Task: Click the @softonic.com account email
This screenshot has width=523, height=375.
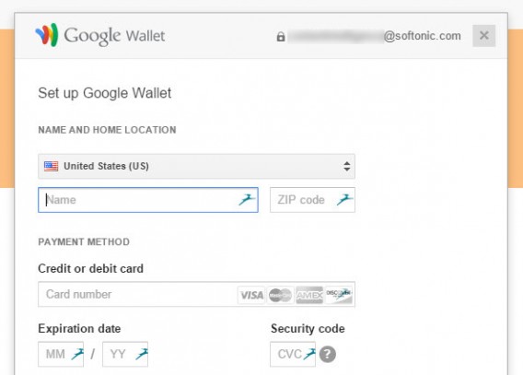Action: point(423,36)
